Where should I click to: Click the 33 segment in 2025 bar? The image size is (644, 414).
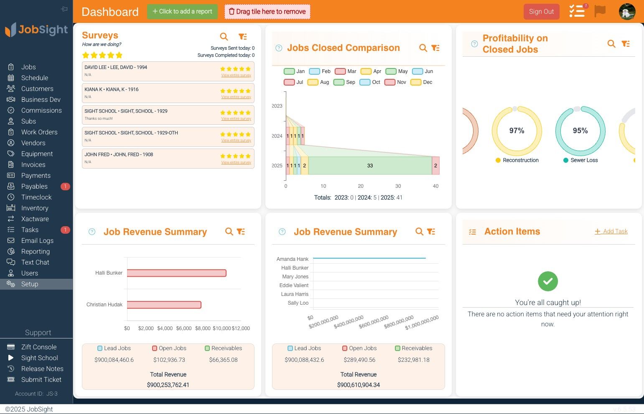pos(370,166)
